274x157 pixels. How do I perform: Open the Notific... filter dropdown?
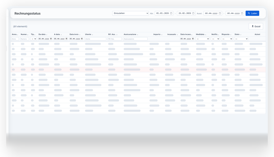215,39
